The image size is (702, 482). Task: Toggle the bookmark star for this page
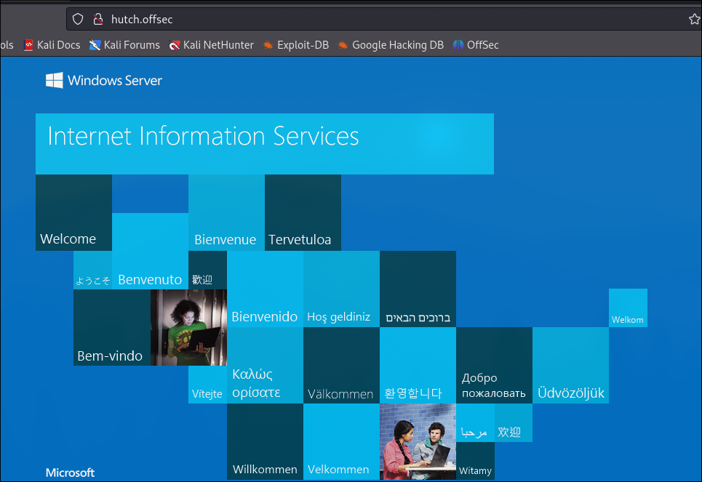click(x=694, y=19)
